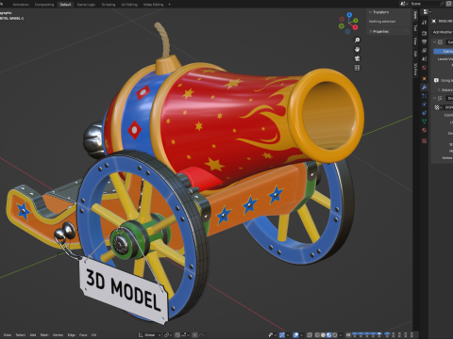
Task: Open the texture browse checker dropdown
Action: click(x=438, y=107)
